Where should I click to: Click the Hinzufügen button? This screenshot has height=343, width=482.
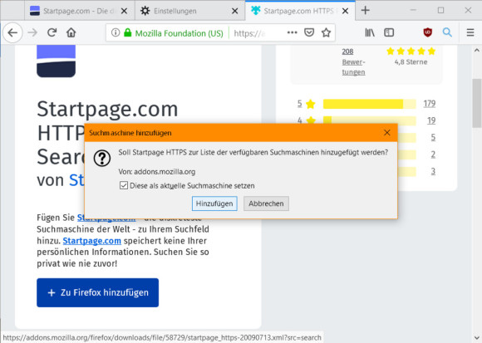coord(214,203)
